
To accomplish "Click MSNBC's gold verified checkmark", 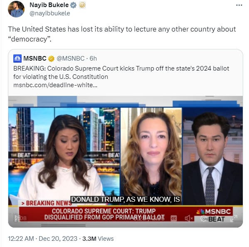I will click(51, 59).
